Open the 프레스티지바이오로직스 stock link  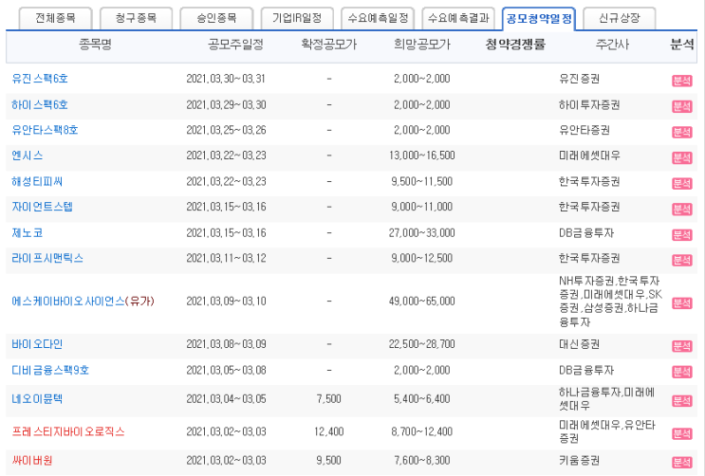(68, 432)
